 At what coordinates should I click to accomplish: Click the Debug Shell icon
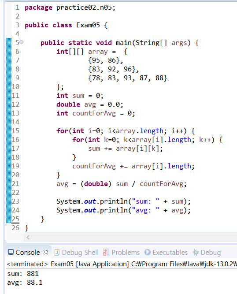point(57,253)
